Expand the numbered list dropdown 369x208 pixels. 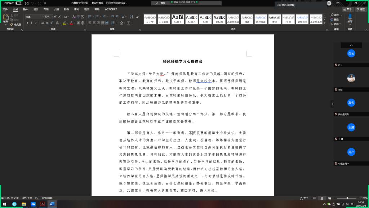tap(100, 17)
